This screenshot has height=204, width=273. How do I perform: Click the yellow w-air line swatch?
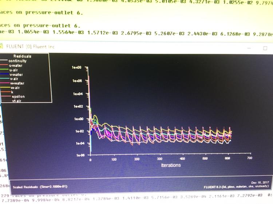tap(5, 87)
